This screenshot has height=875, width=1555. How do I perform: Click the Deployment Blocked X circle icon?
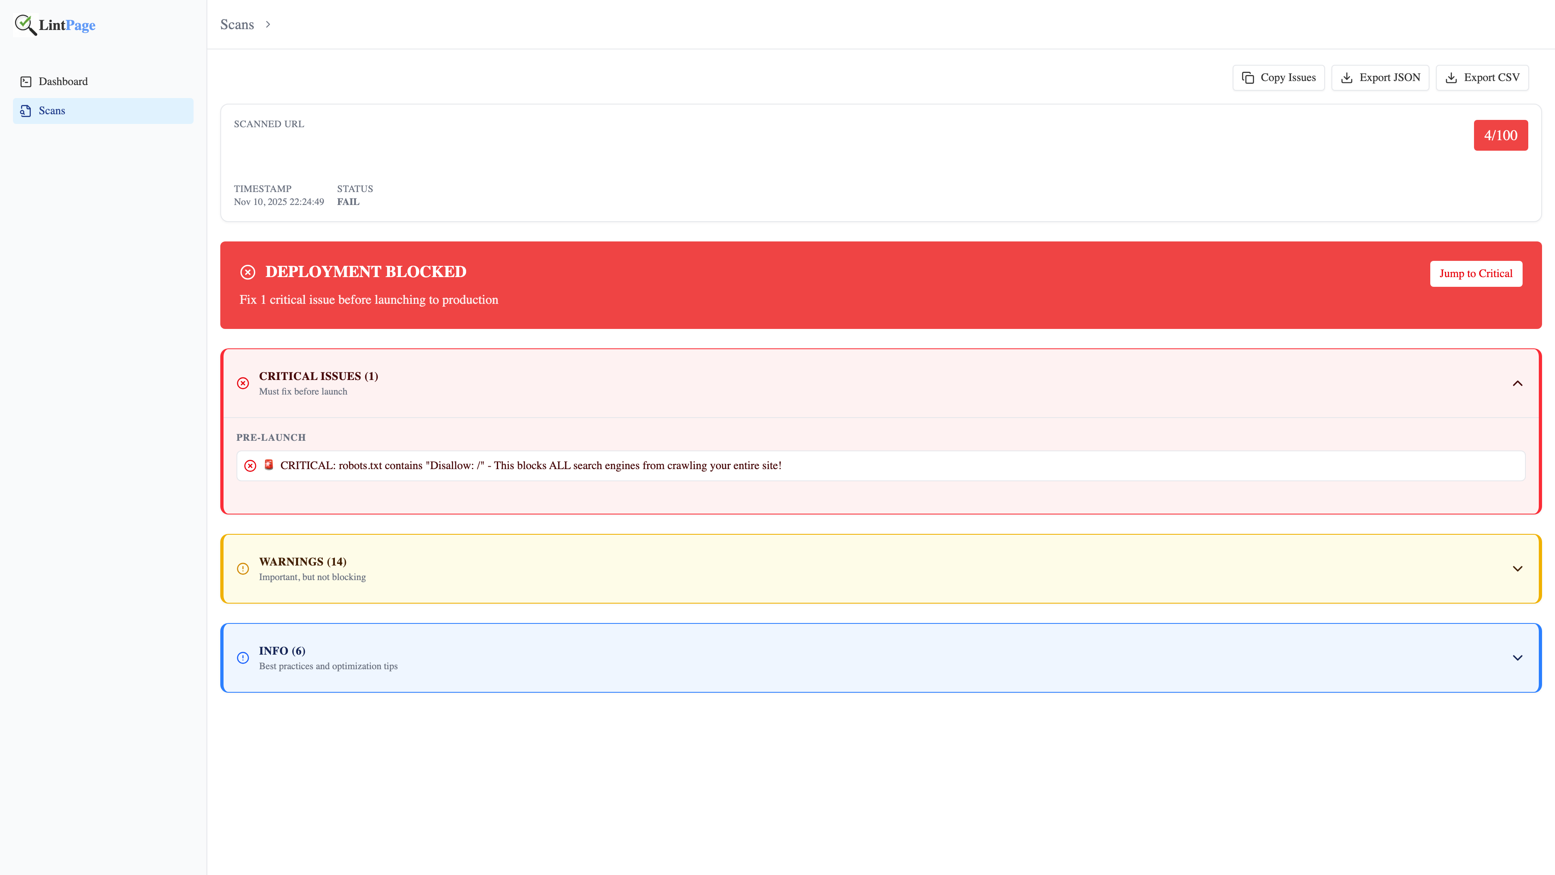pos(247,272)
